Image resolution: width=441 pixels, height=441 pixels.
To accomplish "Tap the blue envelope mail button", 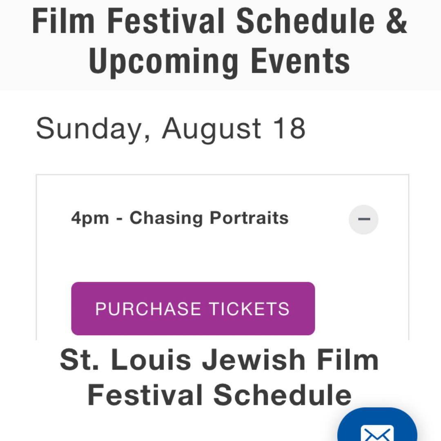I will point(377,429).
